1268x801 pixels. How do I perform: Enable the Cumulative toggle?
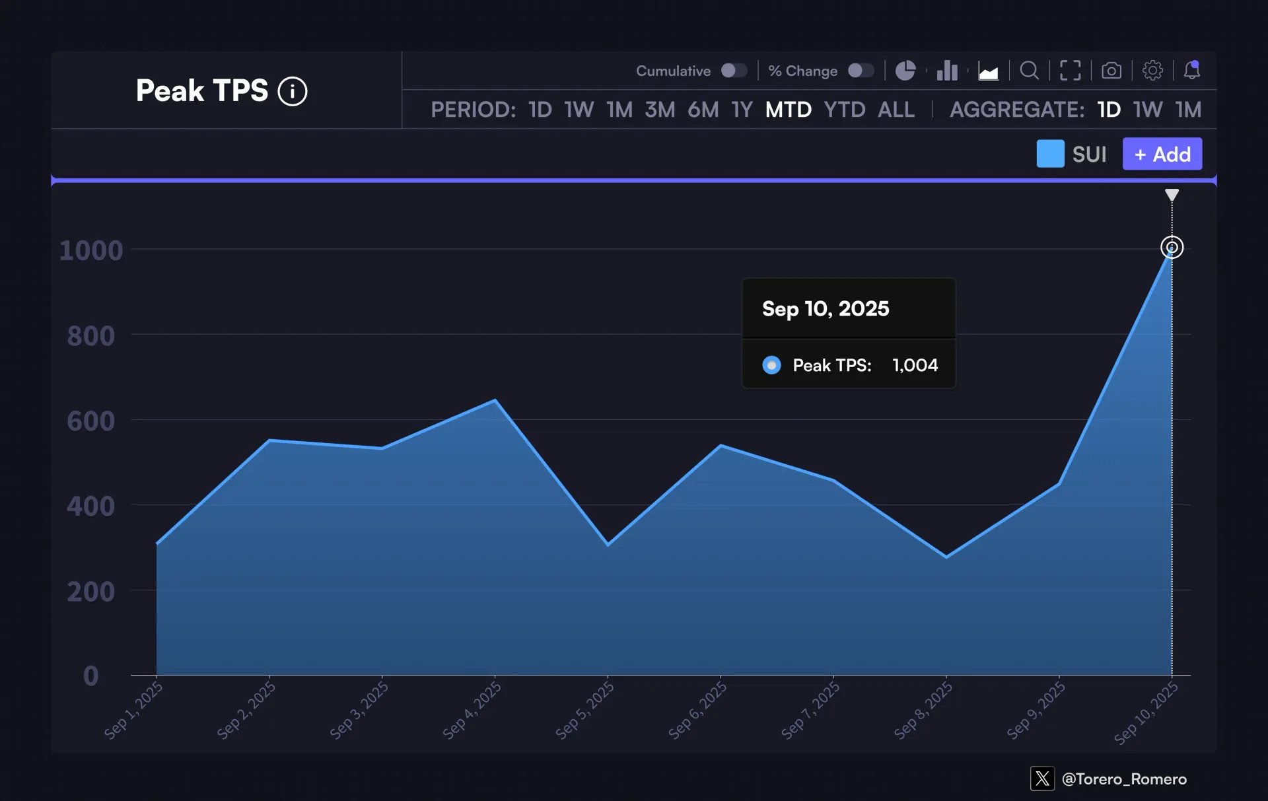(x=734, y=71)
